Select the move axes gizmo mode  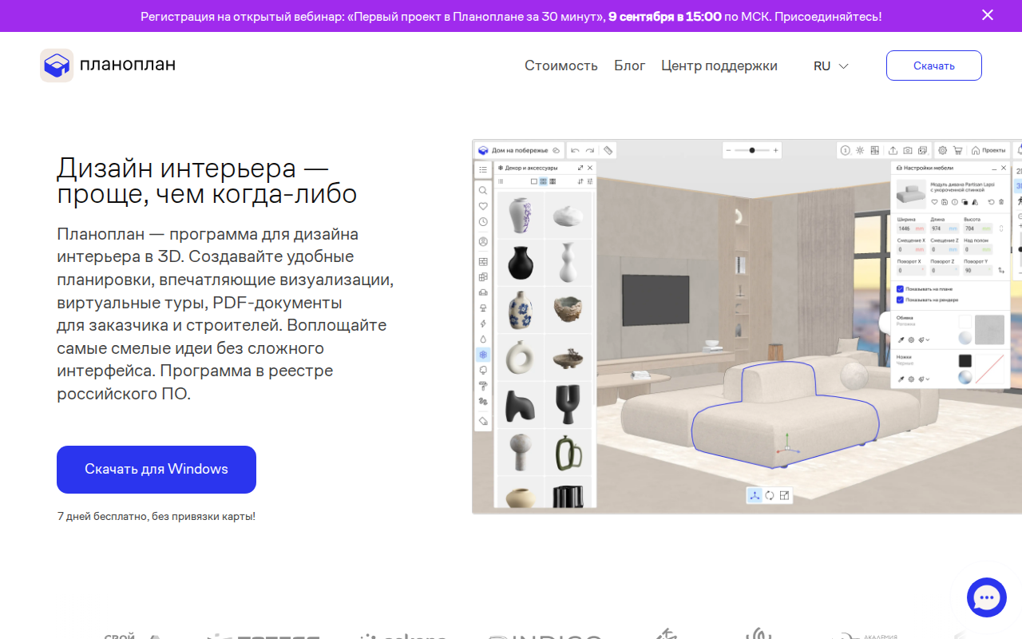point(755,495)
